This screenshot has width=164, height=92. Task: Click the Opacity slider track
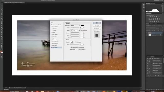75,27
